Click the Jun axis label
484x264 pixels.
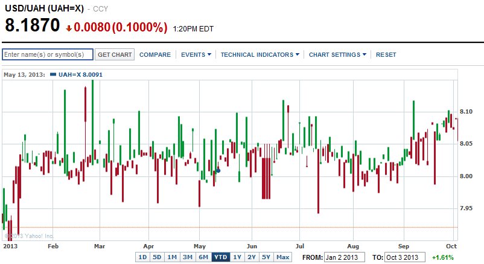(x=252, y=246)
